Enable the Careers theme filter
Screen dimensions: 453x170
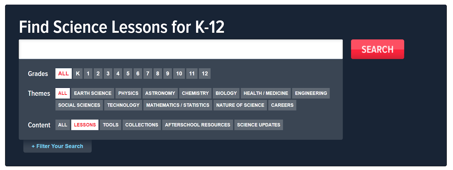pyautogui.click(x=282, y=105)
